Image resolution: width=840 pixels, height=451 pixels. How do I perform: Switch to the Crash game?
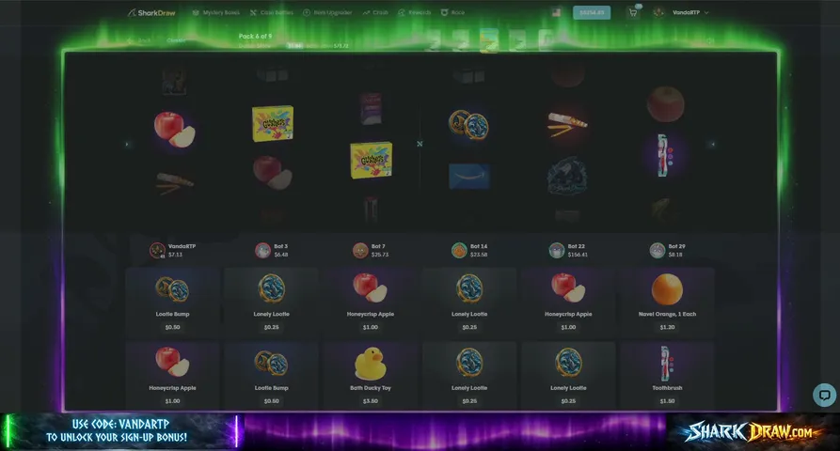[x=375, y=12]
